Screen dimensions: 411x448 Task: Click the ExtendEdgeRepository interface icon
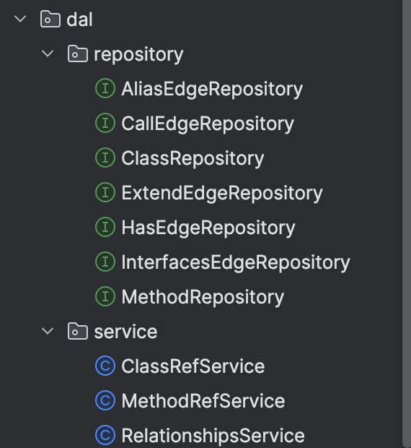coord(105,193)
